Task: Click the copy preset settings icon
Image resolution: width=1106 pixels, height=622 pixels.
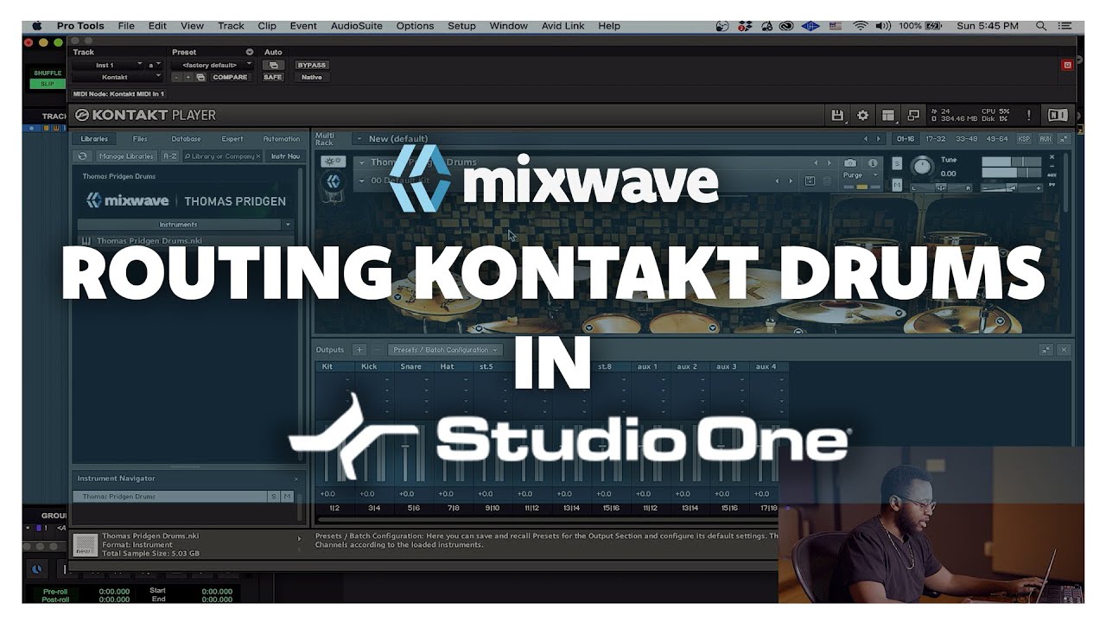Action: [x=200, y=77]
